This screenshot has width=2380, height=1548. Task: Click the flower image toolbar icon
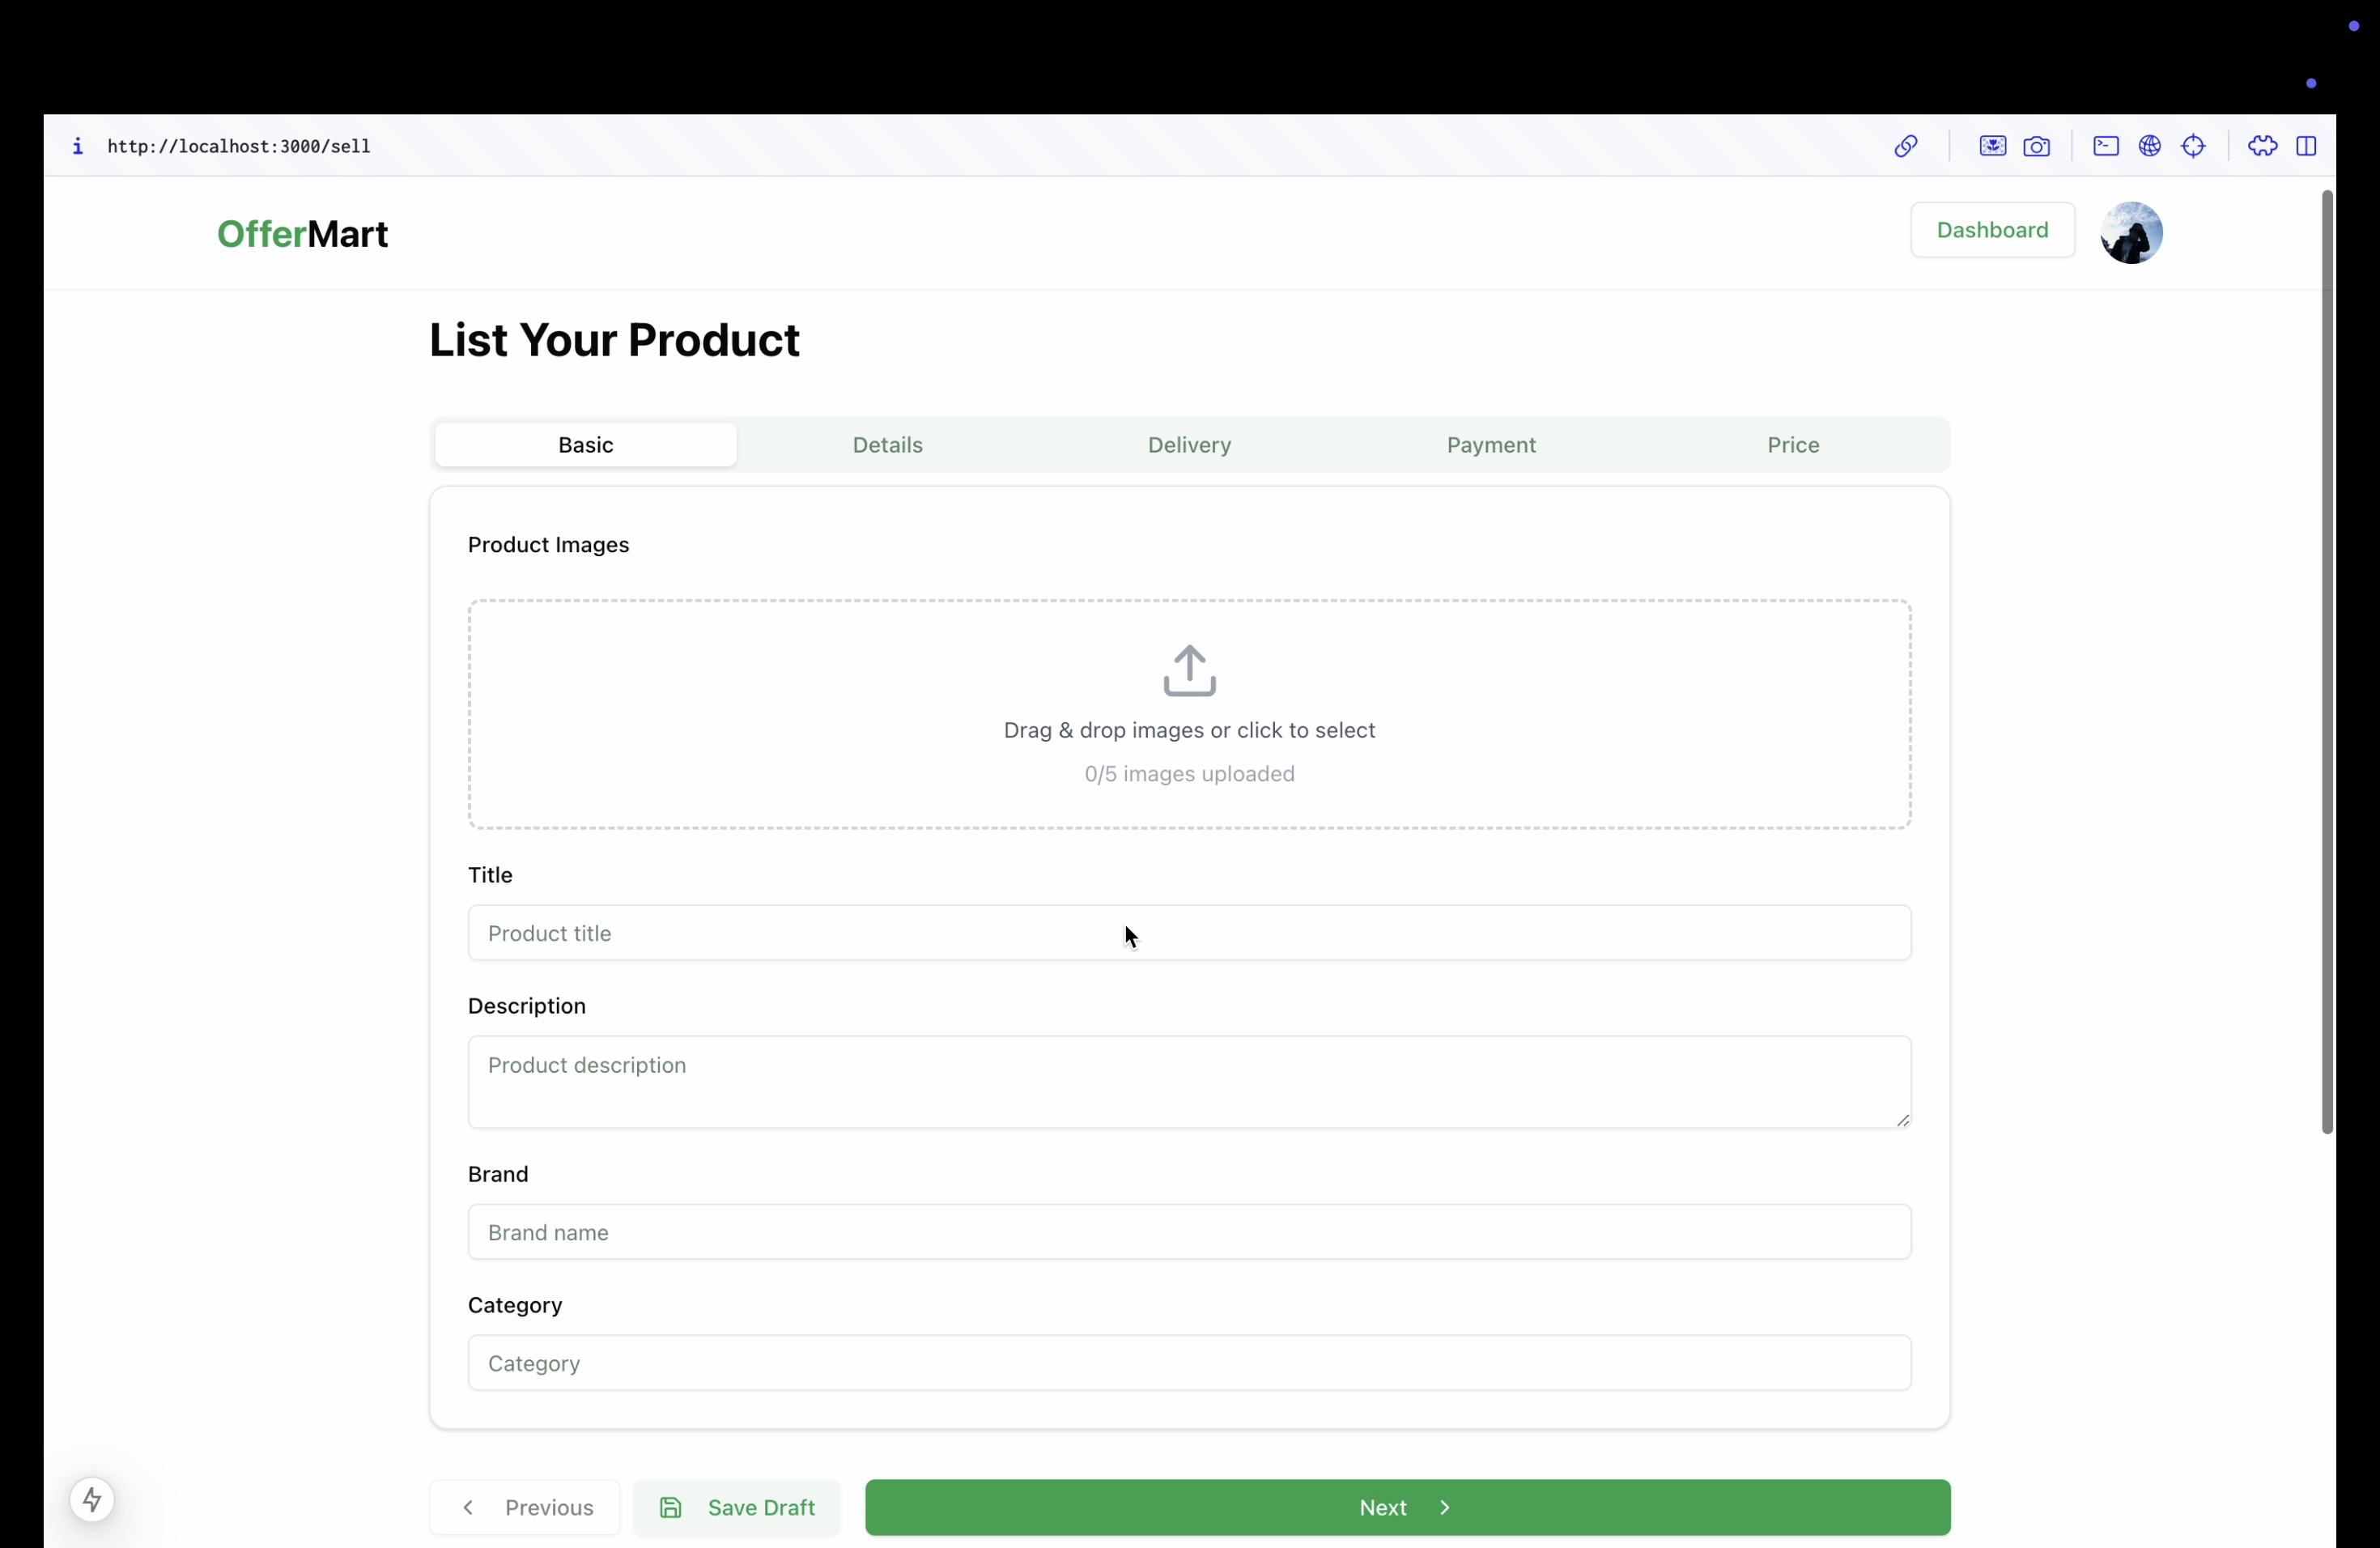1992,146
